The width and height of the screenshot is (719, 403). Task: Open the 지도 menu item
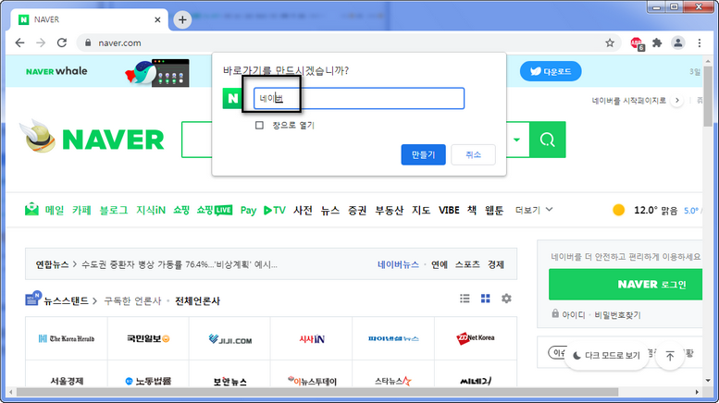coord(421,210)
